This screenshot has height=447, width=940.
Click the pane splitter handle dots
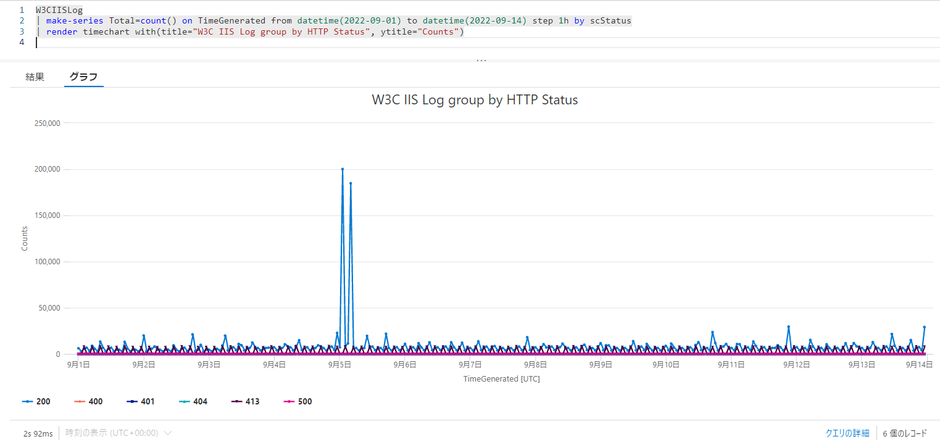(x=481, y=61)
